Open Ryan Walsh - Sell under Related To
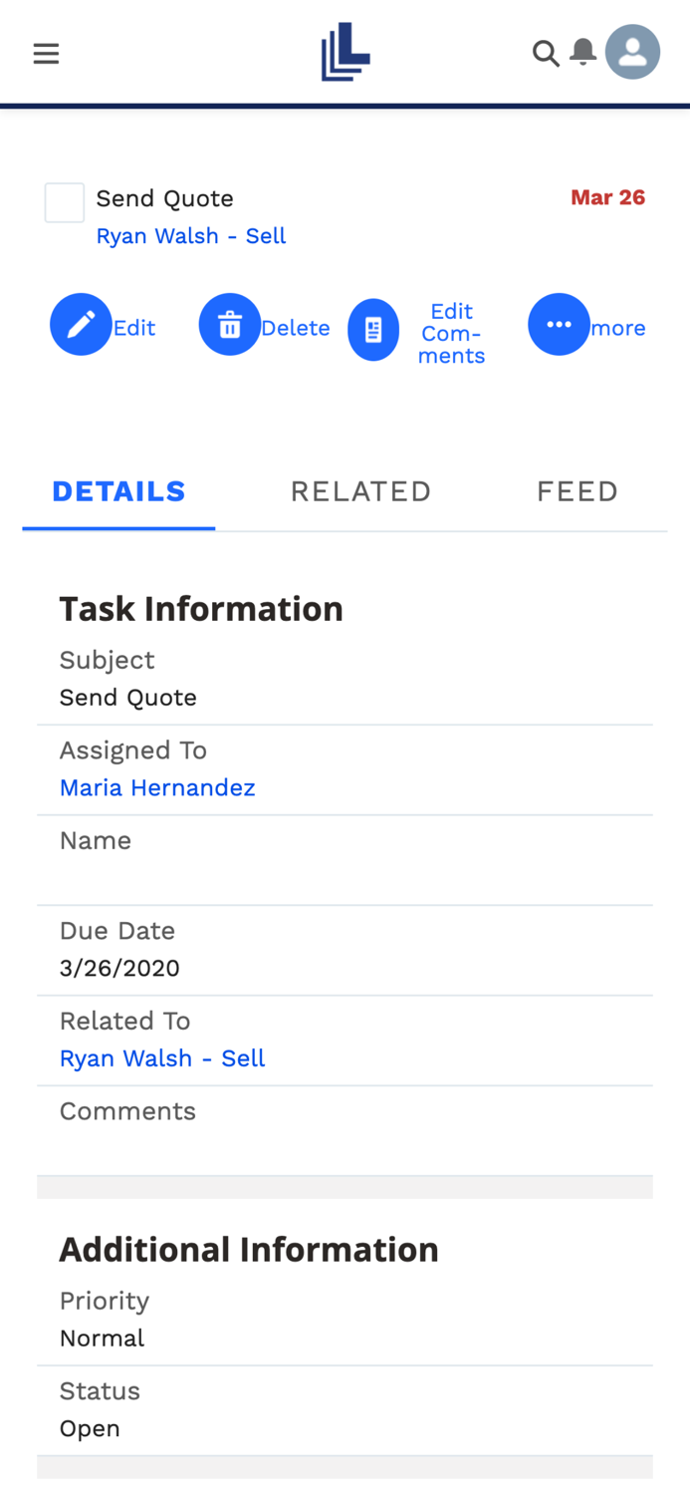Image resolution: width=690 pixels, height=1495 pixels. click(x=162, y=1058)
